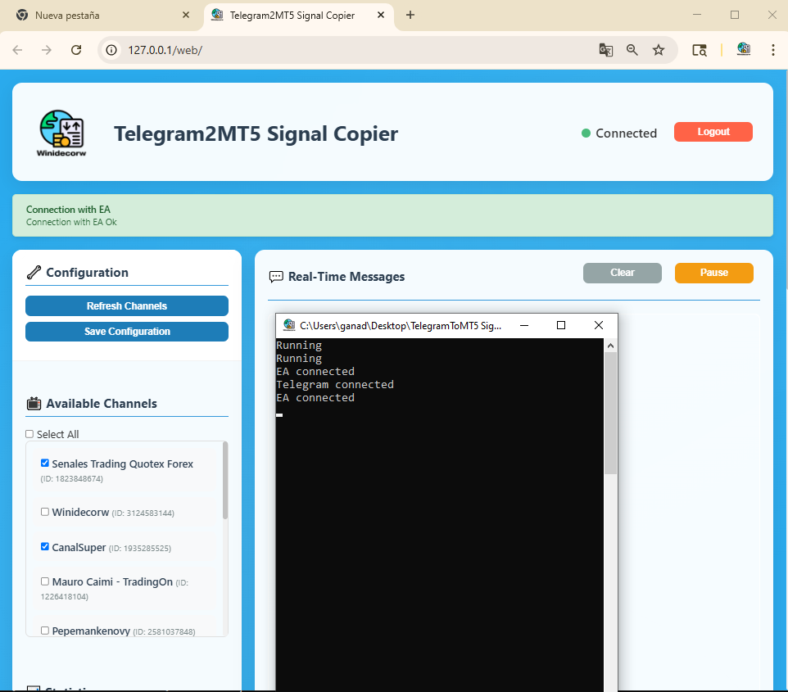Reload the page with the refresh icon
The image size is (788, 692).
point(76,50)
